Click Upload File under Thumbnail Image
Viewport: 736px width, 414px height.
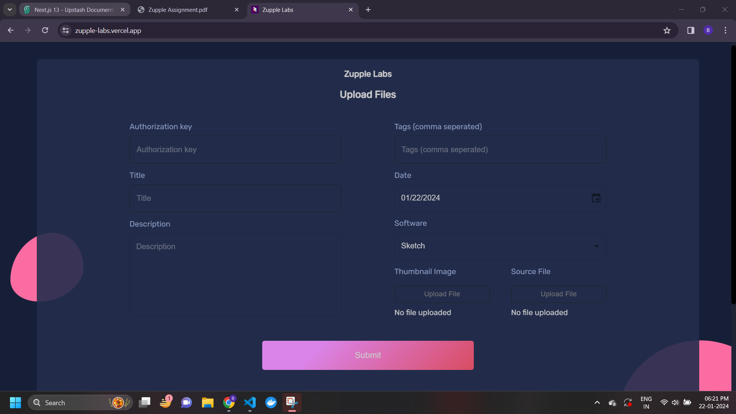click(442, 294)
